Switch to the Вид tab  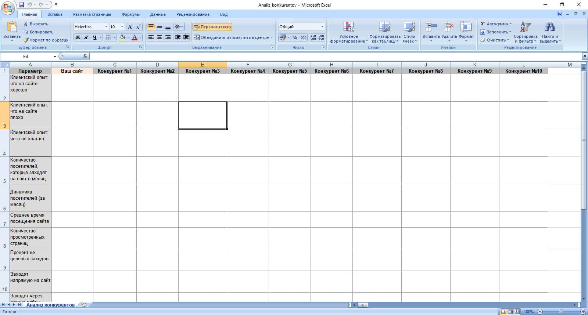pos(224,14)
